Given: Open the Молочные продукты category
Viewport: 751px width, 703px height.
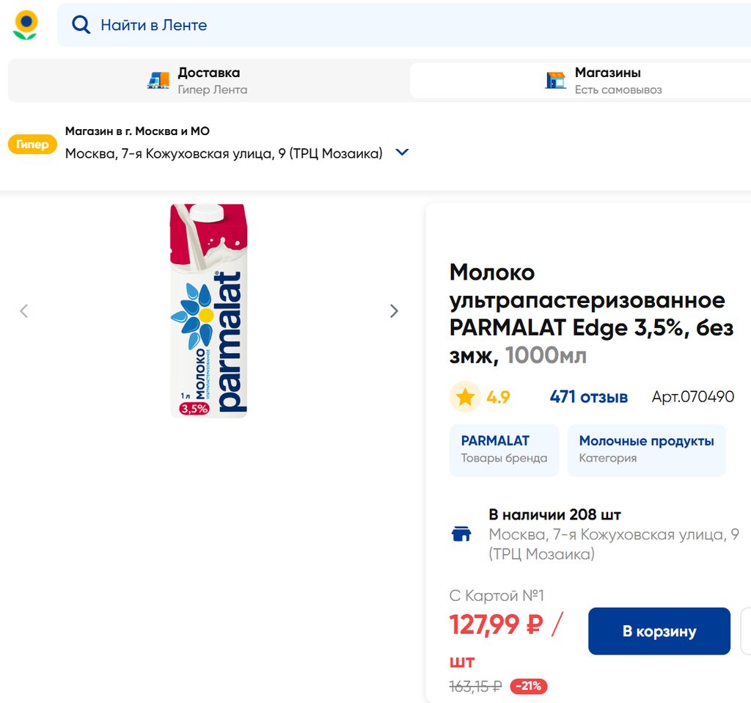Looking at the screenshot, I should (646, 449).
